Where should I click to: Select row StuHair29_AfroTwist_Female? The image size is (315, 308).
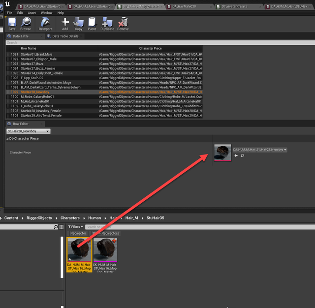click(104, 116)
